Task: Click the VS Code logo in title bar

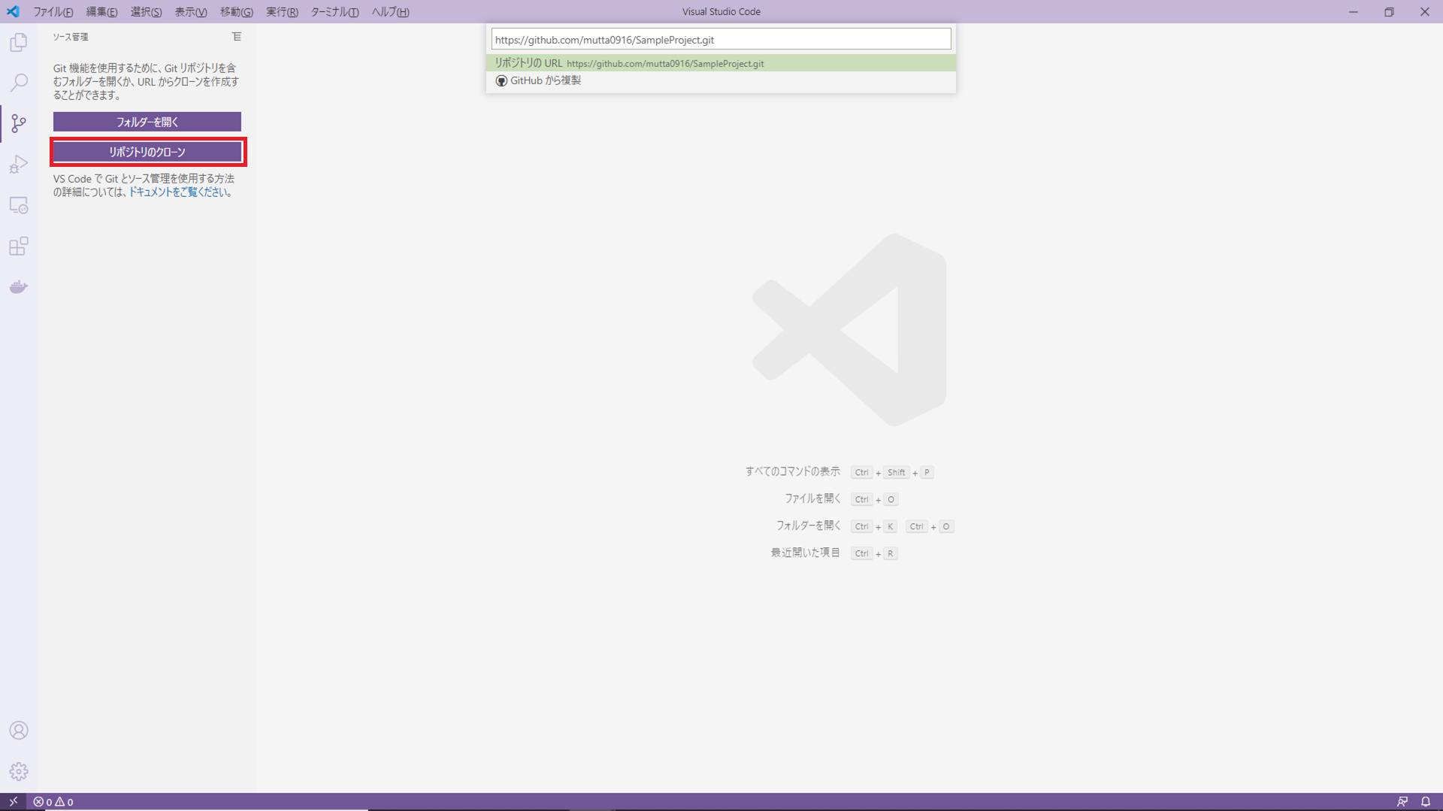Action: 13,11
